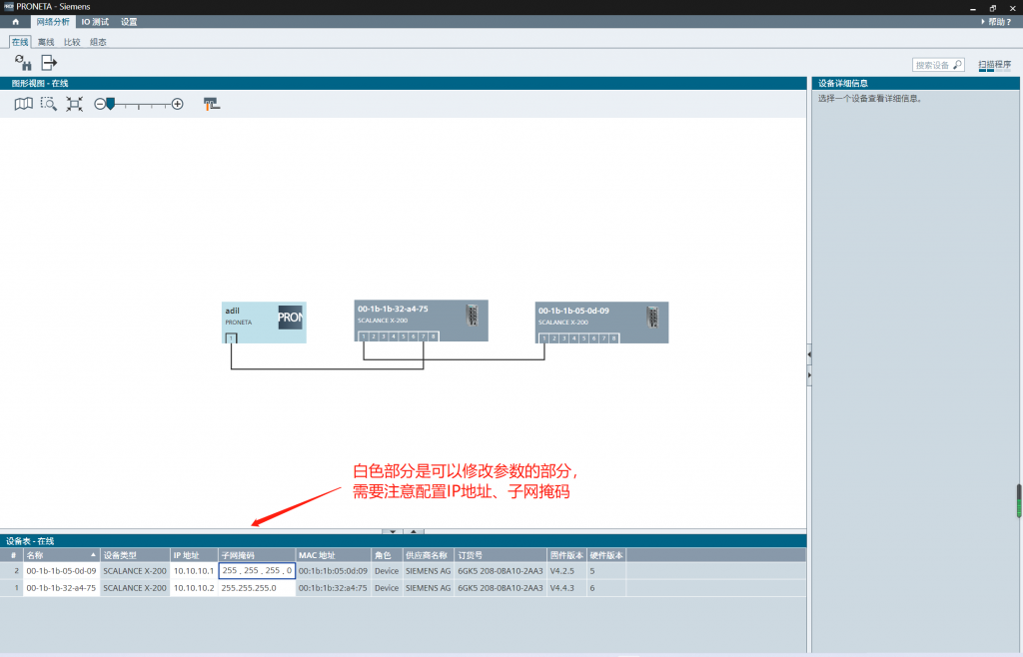Click the 固件版本 column header
The image size is (1023, 657).
(x=566, y=555)
